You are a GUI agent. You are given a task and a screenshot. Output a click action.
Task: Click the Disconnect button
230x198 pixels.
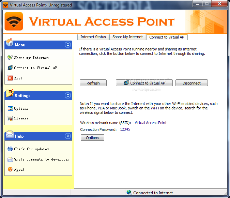click(x=191, y=83)
